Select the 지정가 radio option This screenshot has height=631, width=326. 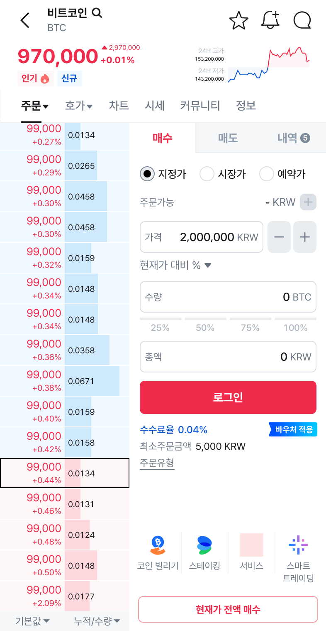coord(163,174)
